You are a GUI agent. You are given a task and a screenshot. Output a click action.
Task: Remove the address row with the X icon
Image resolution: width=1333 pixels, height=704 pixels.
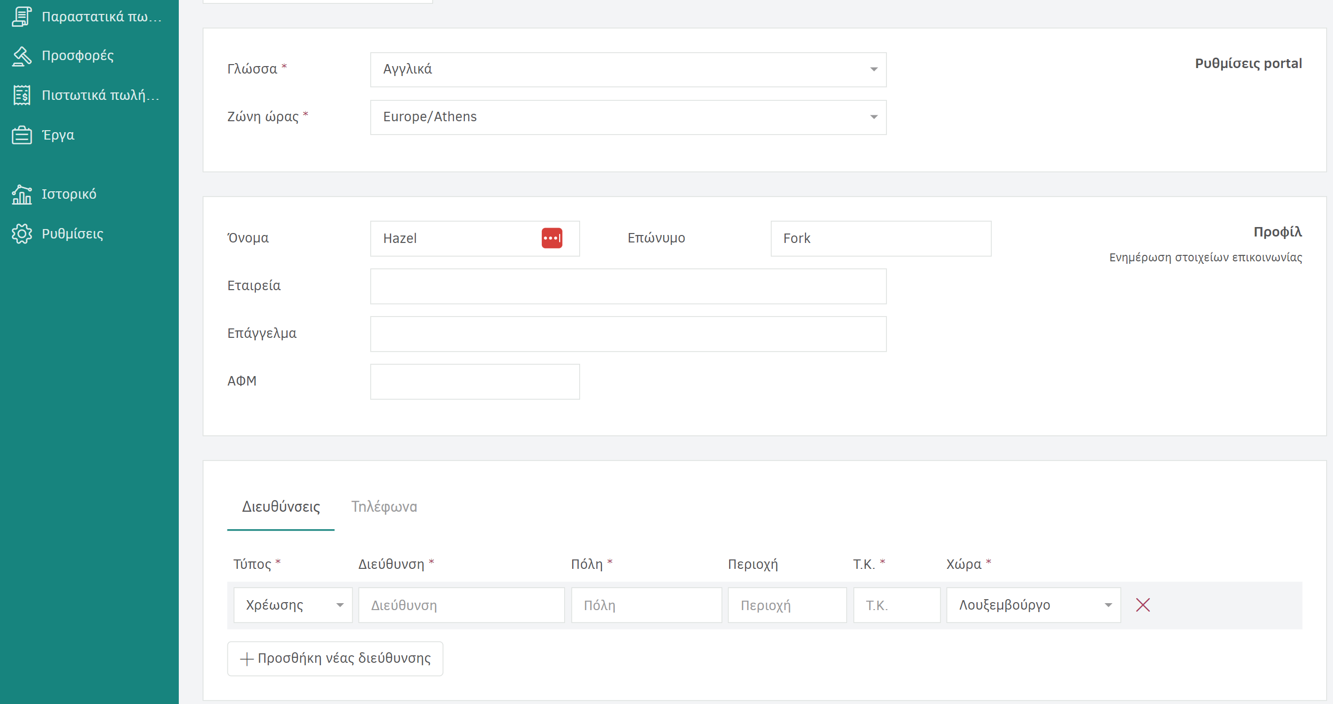[x=1143, y=605]
